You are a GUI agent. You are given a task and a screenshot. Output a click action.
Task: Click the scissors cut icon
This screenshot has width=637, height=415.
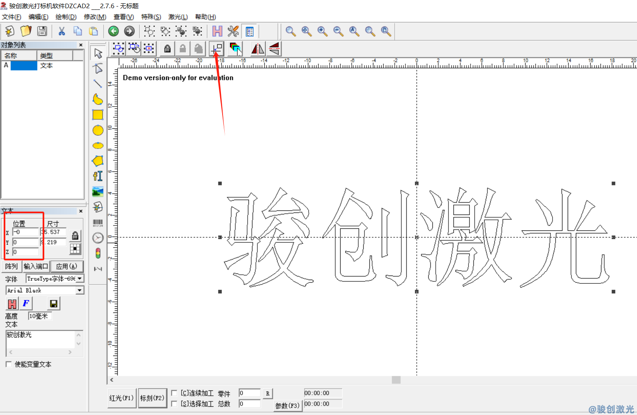62,31
